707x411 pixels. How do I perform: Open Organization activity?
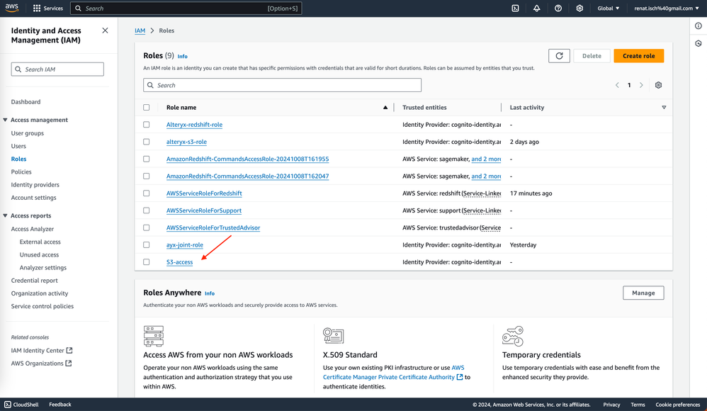40,293
